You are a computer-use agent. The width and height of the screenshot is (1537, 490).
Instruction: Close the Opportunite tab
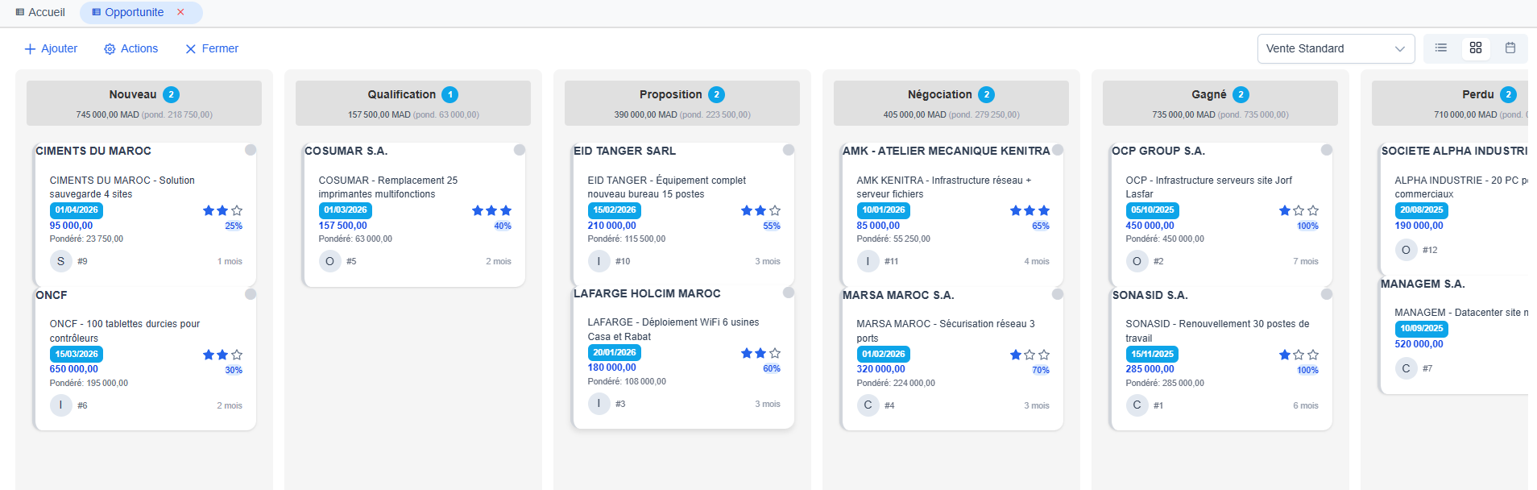[180, 12]
